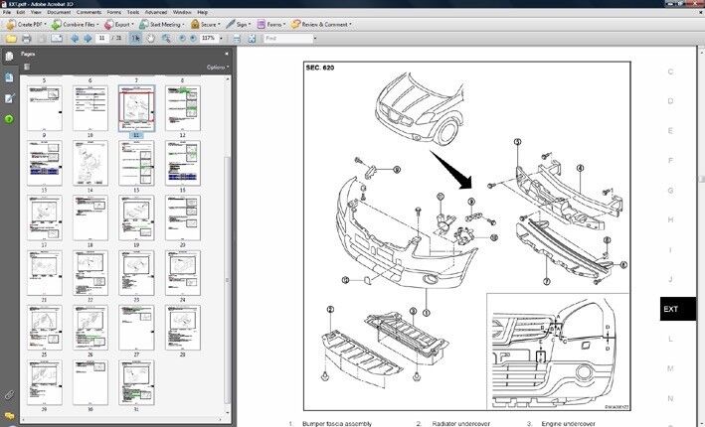This screenshot has height=427, width=705.
Task: Open the Comments panel in sidebar
Action: point(9,416)
